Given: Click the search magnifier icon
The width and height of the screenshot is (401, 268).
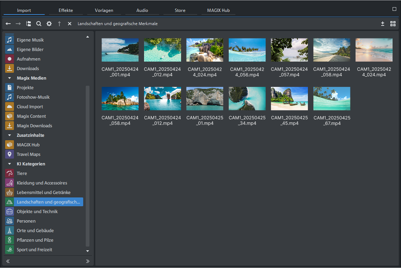Looking at the screenshot, I should tap(39, 24).
